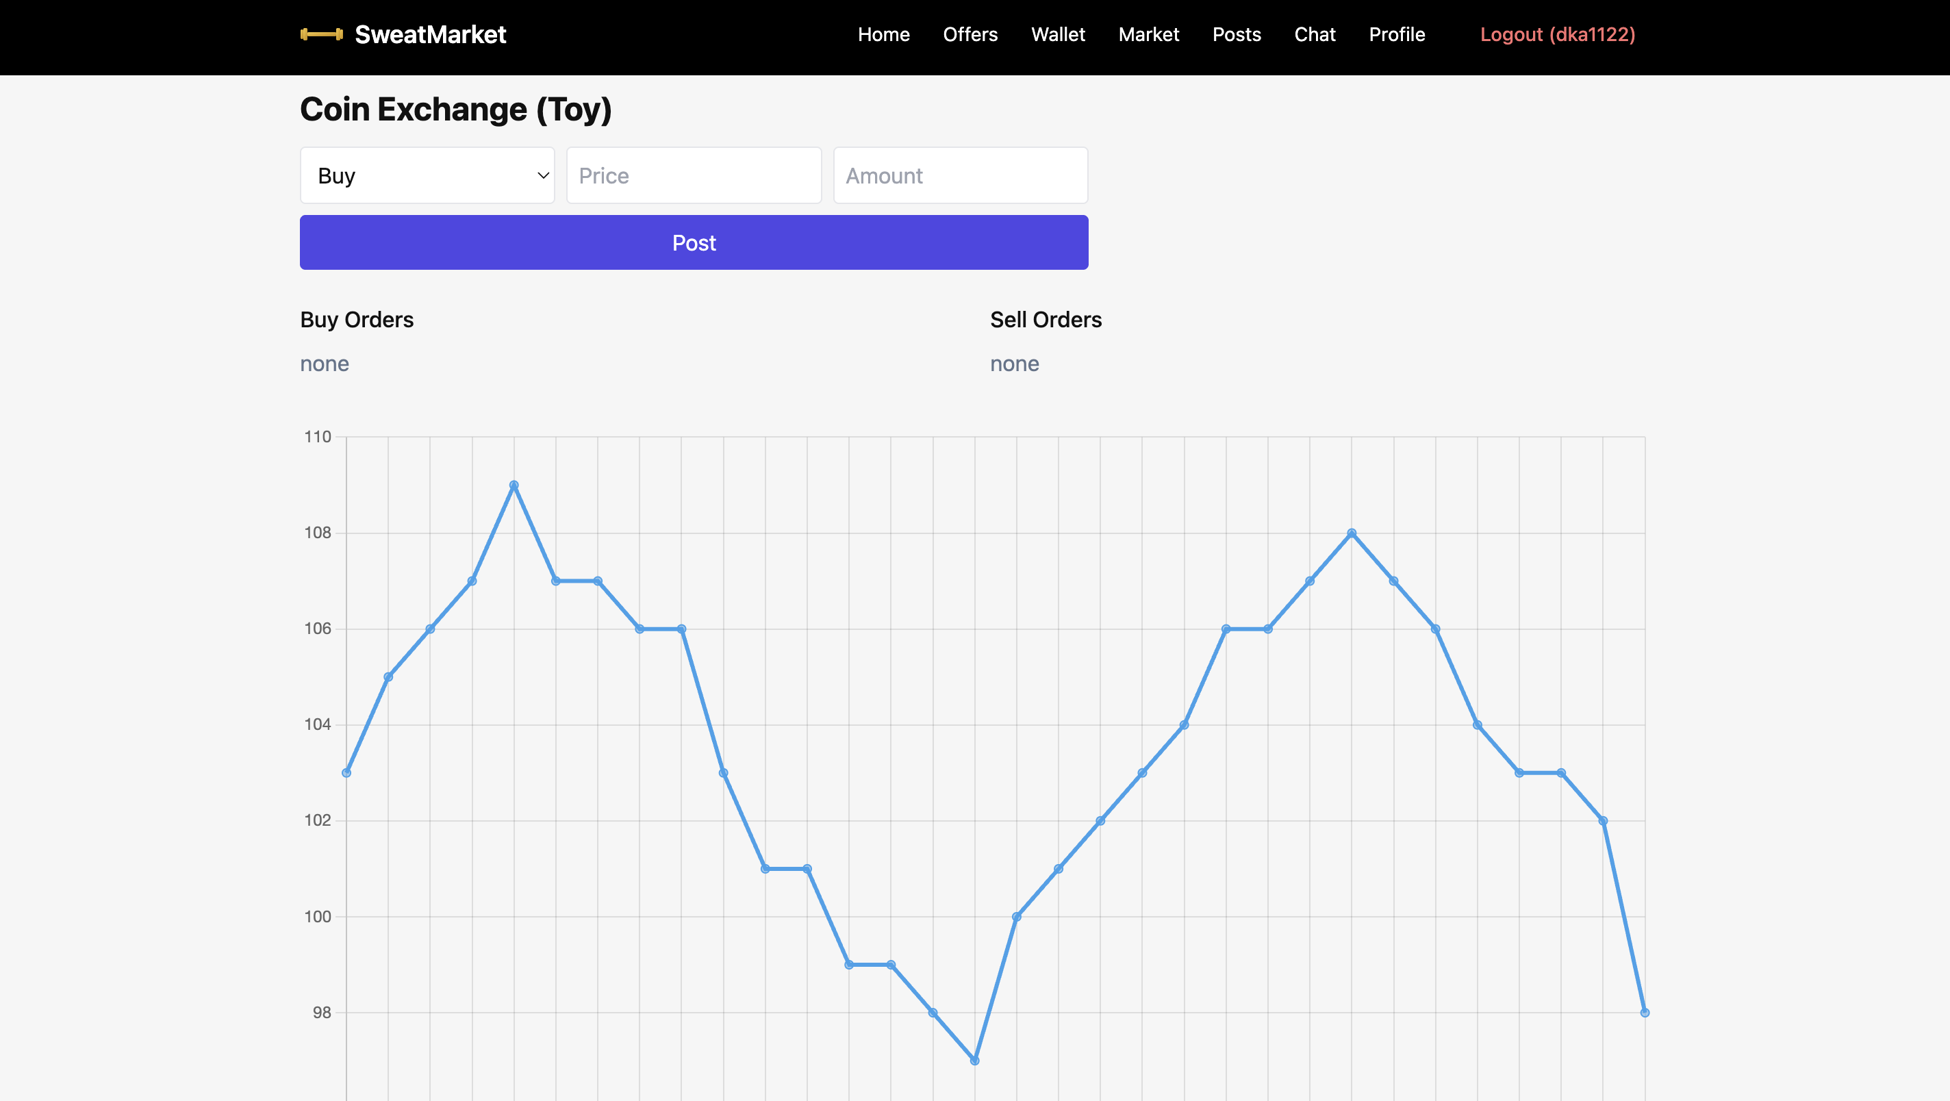Click the chart peak point at 109
Image resolution: width=1950 pixels, height=1101 pixels.
(x=514, y=485)
